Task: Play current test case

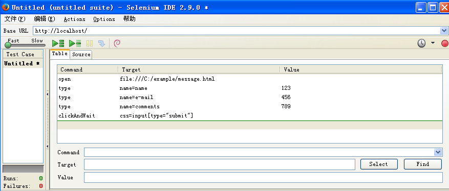Action: click(75, 43)
